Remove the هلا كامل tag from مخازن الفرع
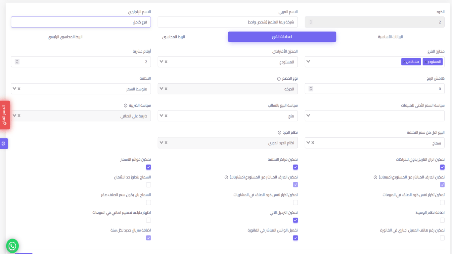Image resolution: width=452 pixels, height=254 pixels. [404, 62]
